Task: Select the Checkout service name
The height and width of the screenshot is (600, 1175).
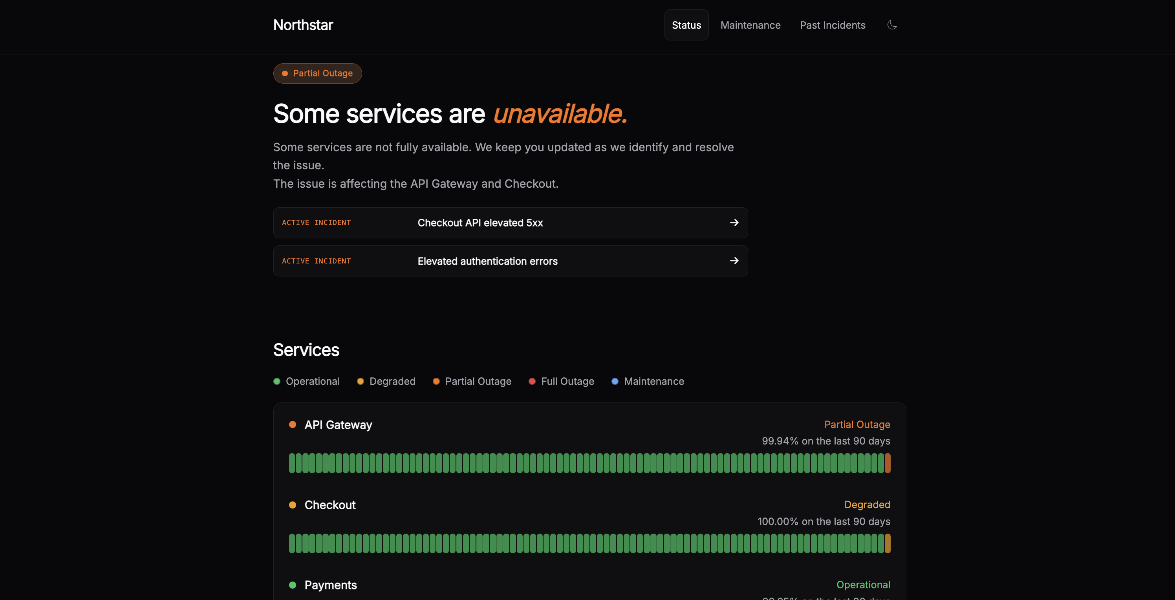Action: click(x=330, y=505)
